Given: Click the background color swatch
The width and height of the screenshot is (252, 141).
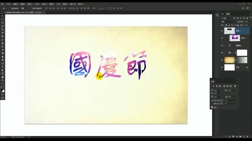Looking at the screenshot, I should click(3, 91).
